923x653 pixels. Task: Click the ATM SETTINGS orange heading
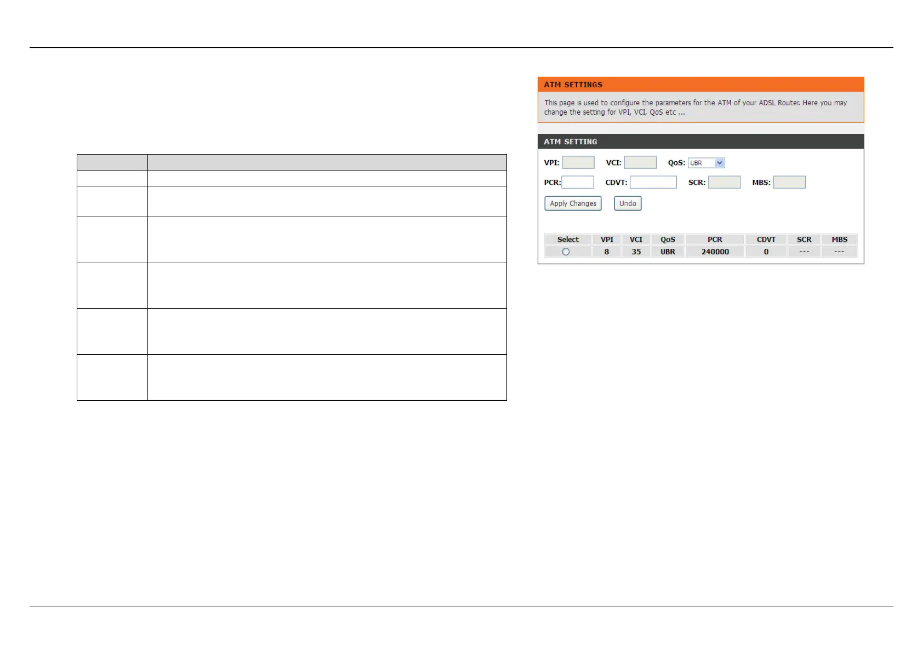pos(573,84)
